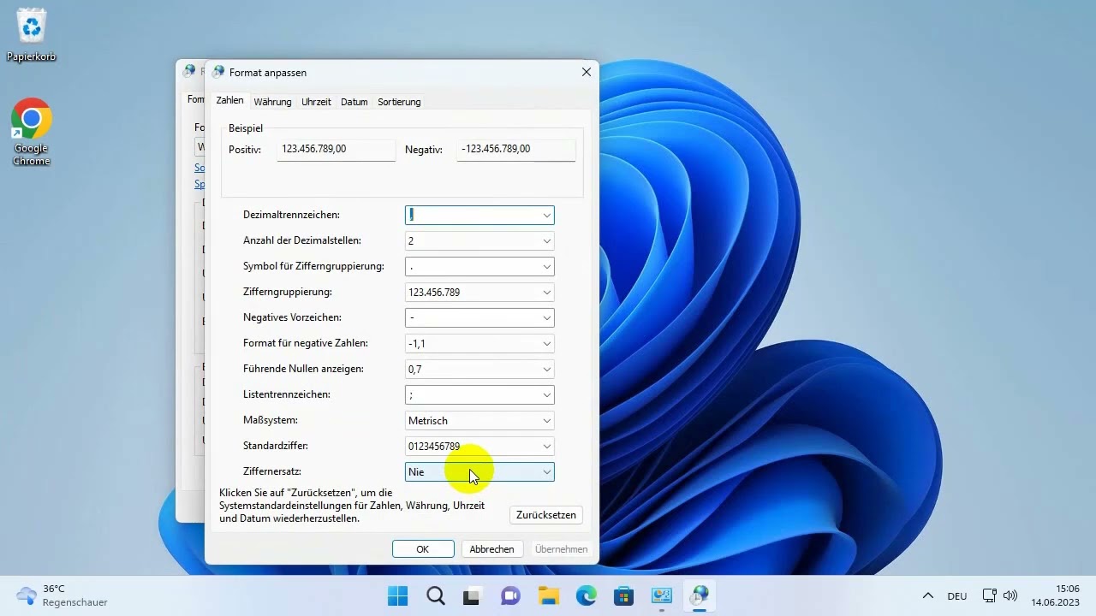Expand the Zifferngruppierung dropdown
Image resolution: width=1096 pixels, height=616 pixels.
point(546,293)
